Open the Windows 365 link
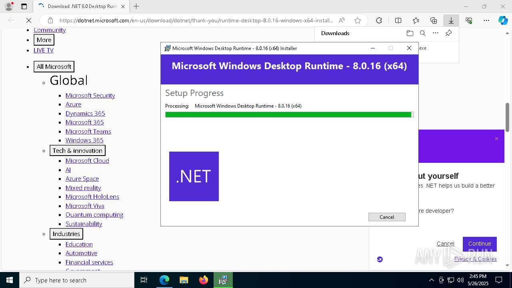The image size is (512, 288). click(84, 140)
